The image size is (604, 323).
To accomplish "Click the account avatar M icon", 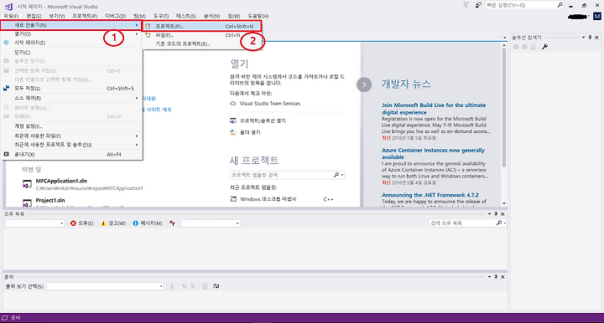I will click(596, 17).
